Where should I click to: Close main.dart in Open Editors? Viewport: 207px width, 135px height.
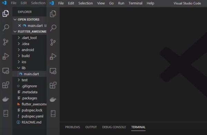tap(19, 25)
